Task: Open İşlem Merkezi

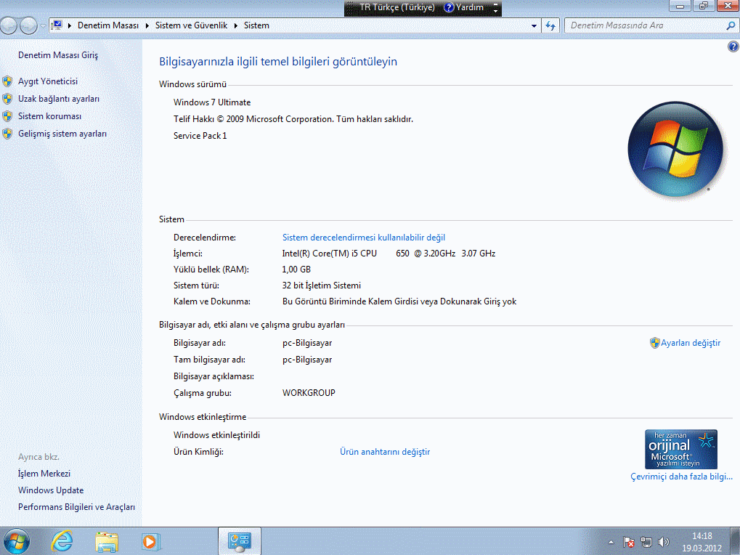Action: (x=44, y=474)
